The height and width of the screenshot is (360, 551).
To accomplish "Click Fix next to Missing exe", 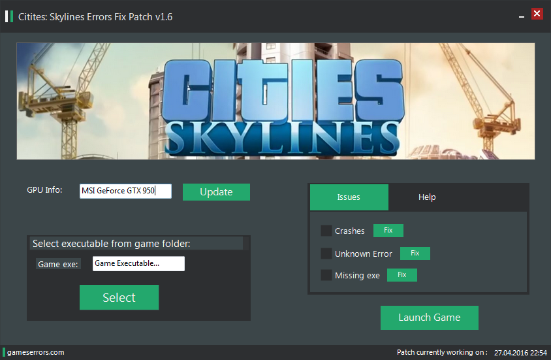I will pyautogui.click(x=402, y=275).
